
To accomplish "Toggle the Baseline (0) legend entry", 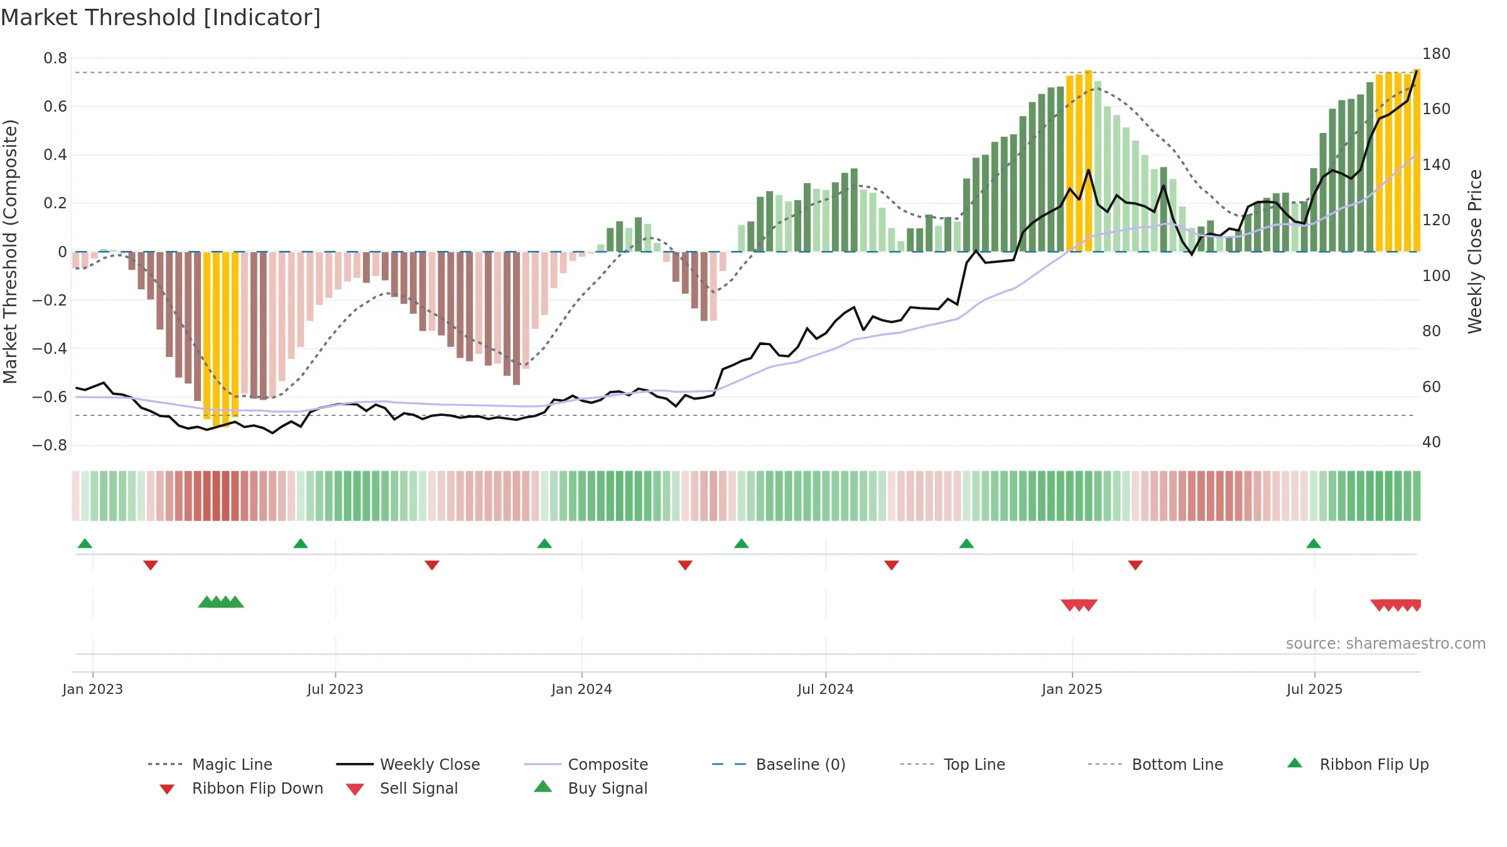I will click(x=779, y=764).
